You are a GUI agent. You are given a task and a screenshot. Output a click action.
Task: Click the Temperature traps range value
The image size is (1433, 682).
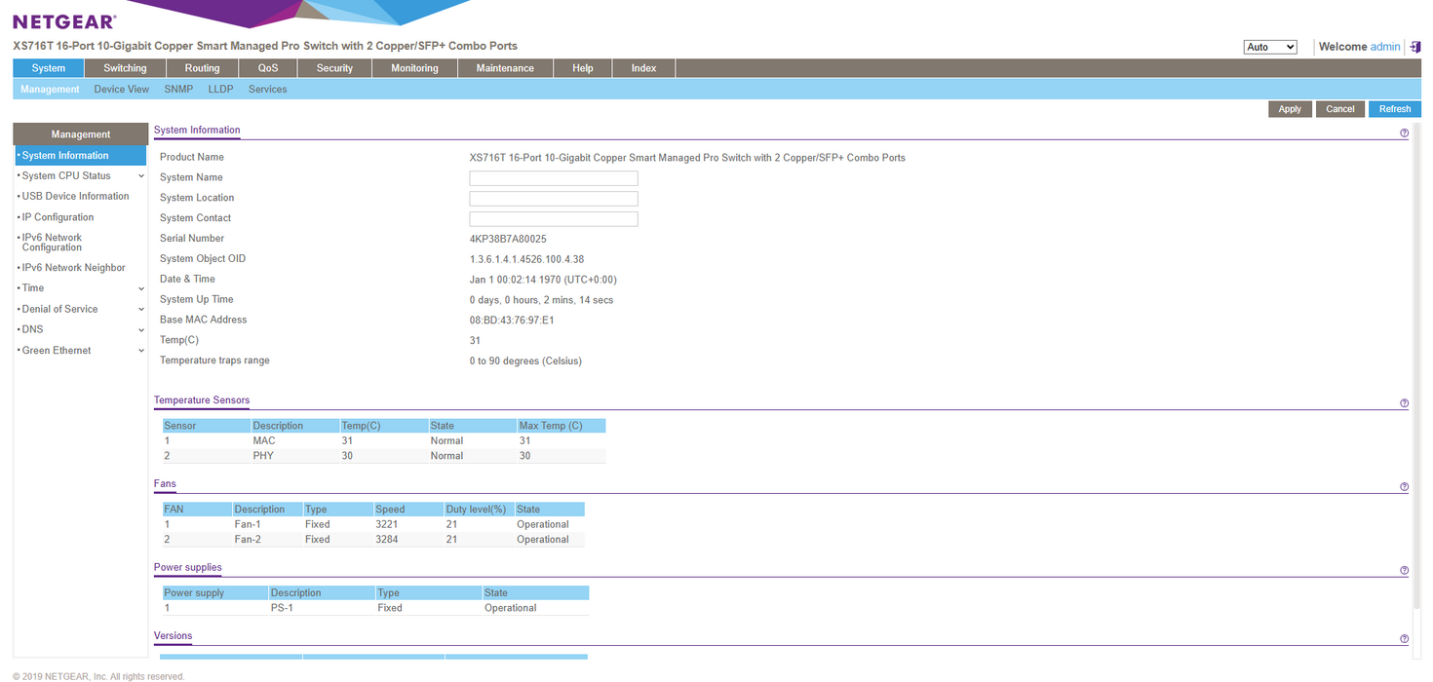tap(525, 361)
